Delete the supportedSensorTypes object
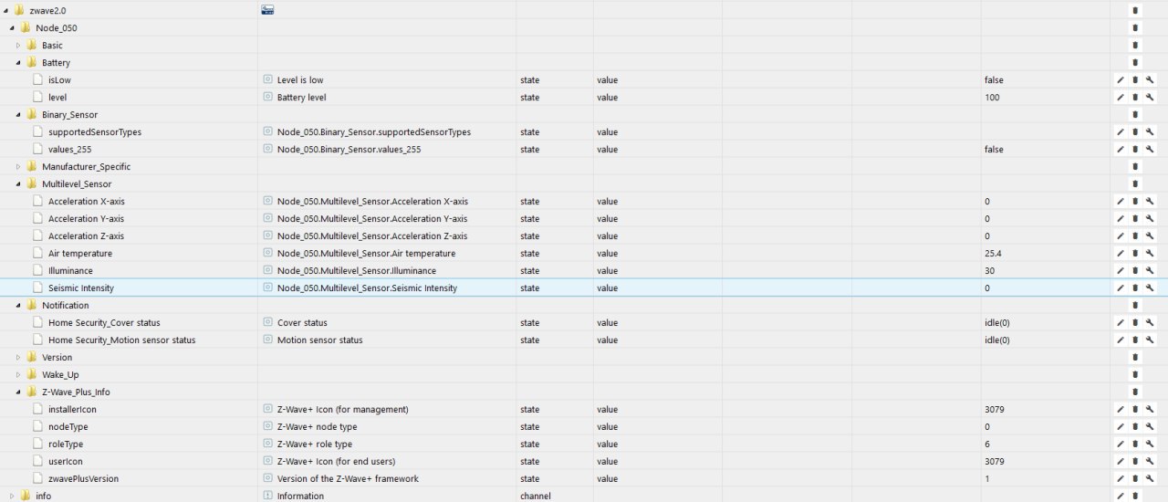The width and height of the screenshot is (1168, 502). pos(1135,132)
